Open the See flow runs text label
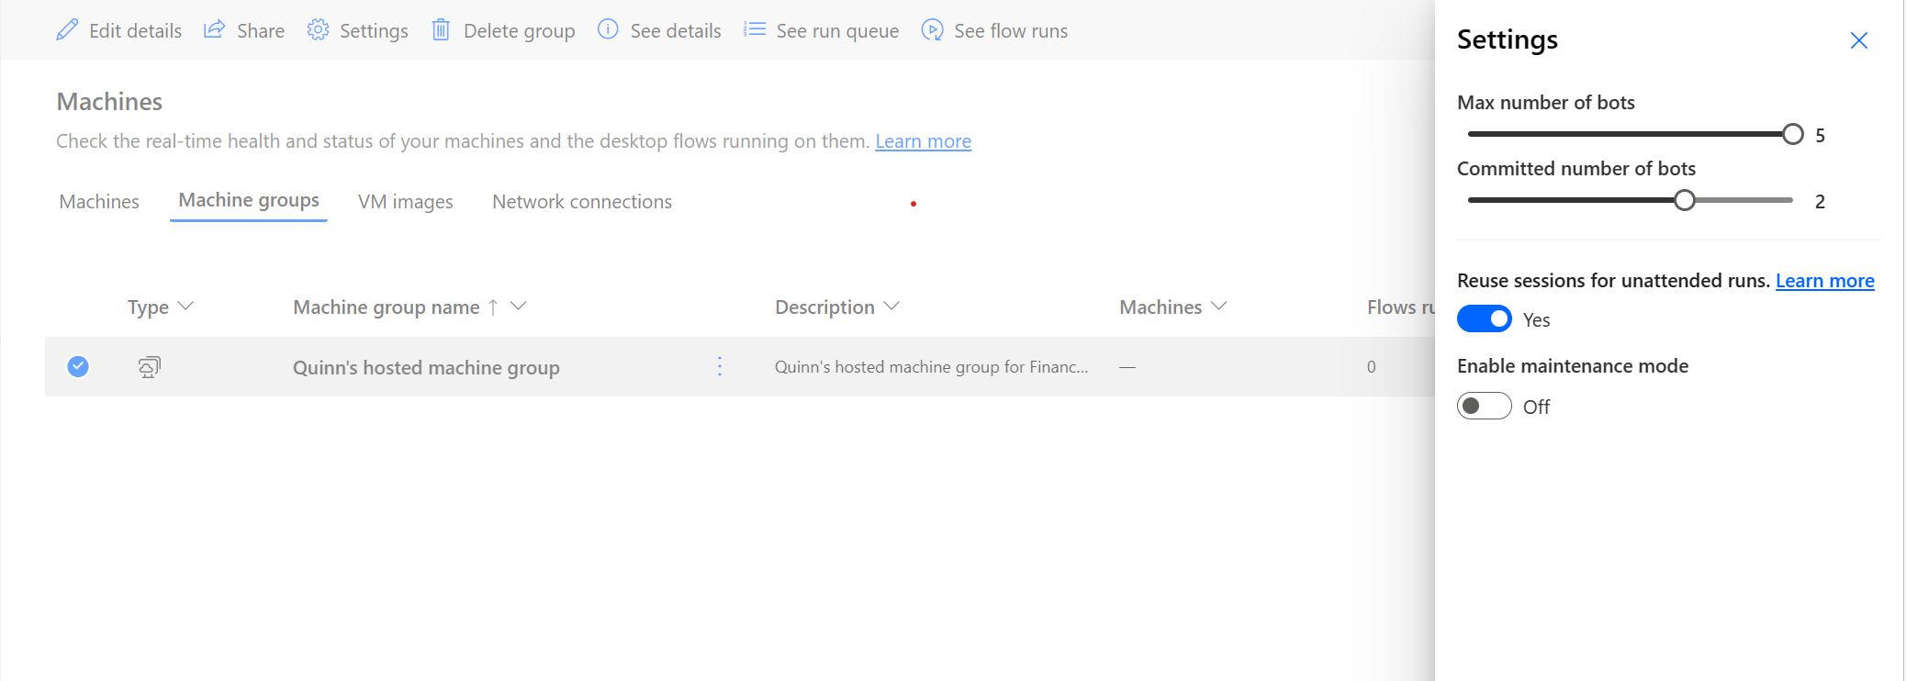The image size is (1906, 681). click(1011, 30)
